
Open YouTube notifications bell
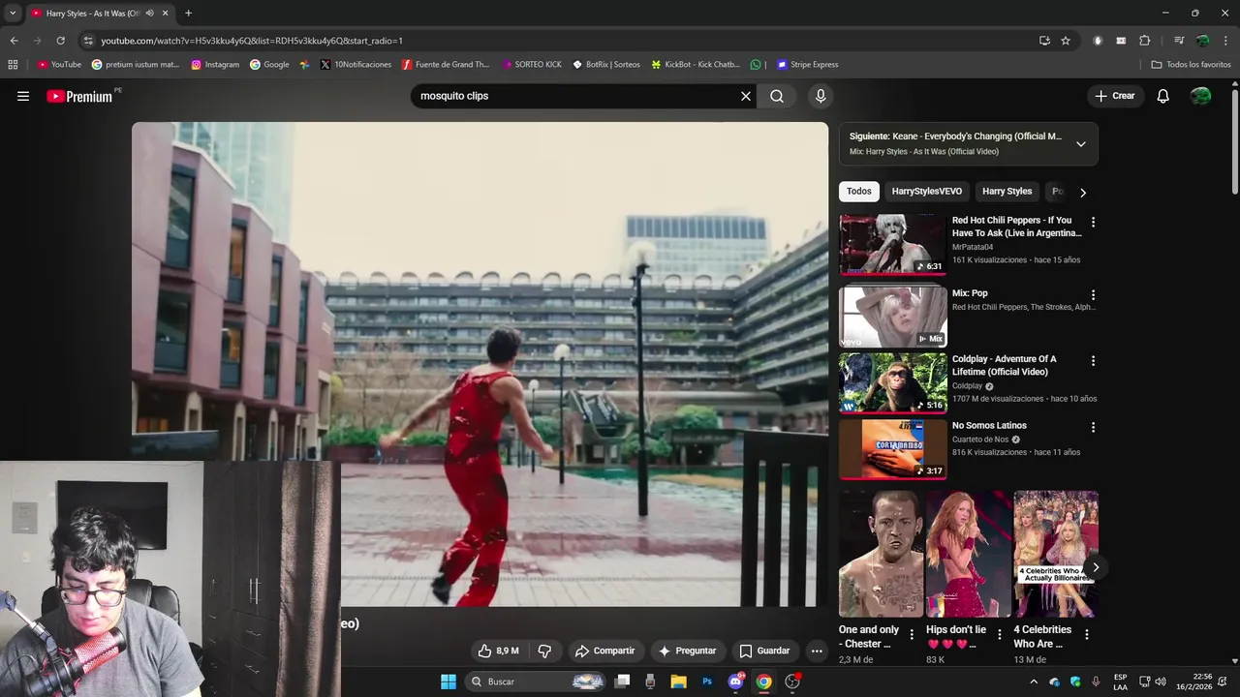click(x=1163, y=96)
